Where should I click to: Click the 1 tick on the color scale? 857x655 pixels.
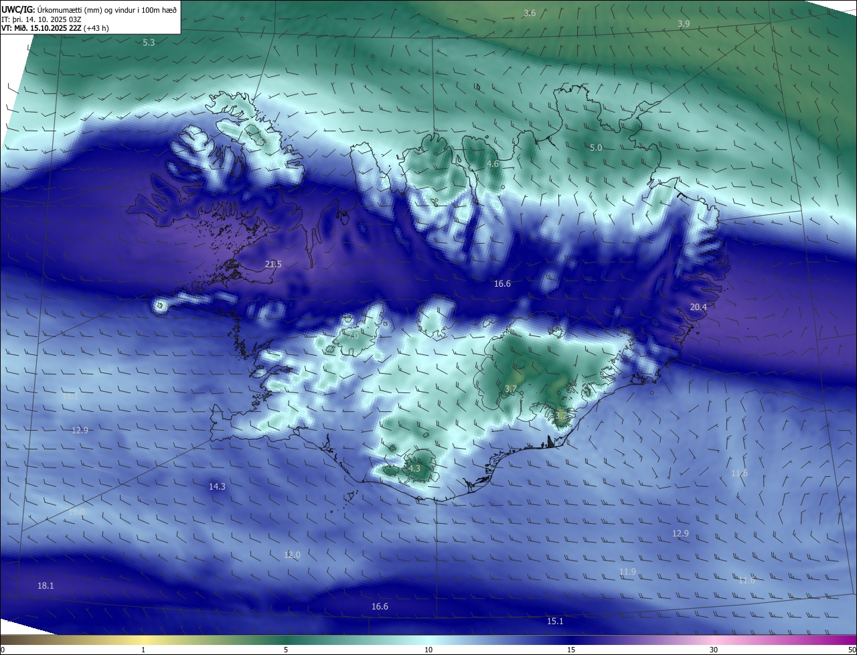coord(143,650)
